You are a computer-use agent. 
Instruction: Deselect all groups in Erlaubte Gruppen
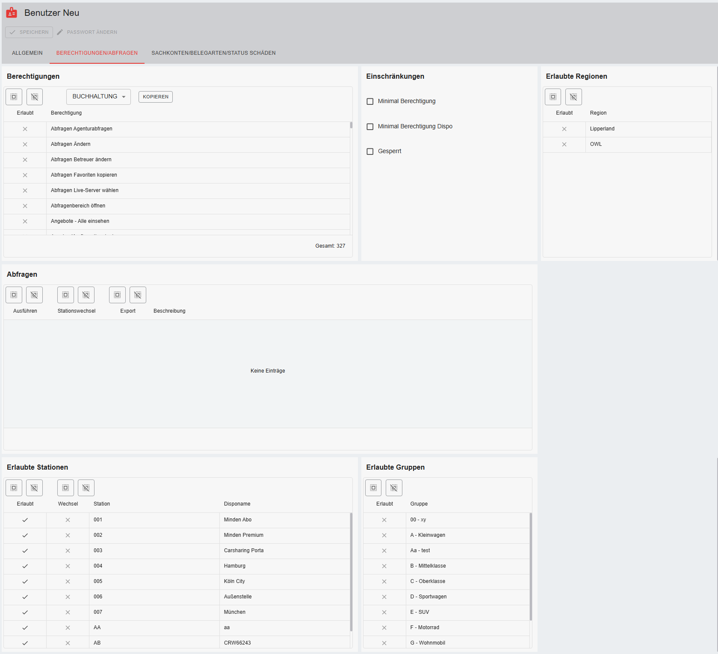point(394,488)
